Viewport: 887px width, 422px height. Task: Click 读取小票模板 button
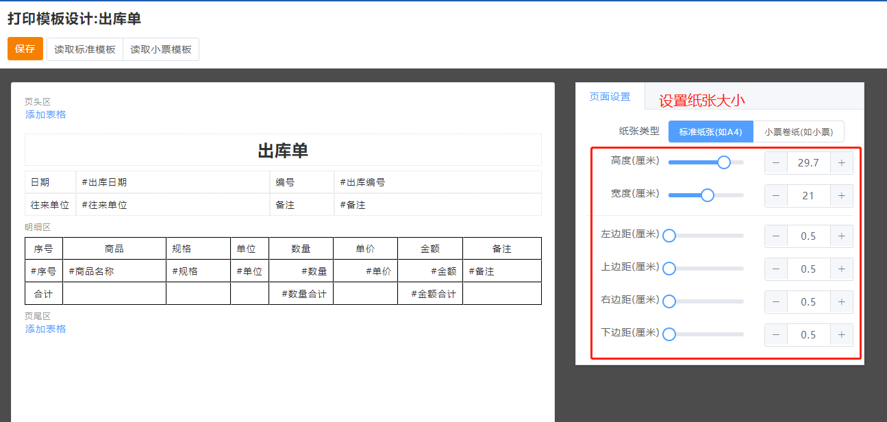[x=161, y=49]
